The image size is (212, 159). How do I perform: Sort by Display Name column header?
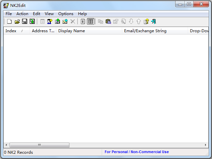coord(89,31)
